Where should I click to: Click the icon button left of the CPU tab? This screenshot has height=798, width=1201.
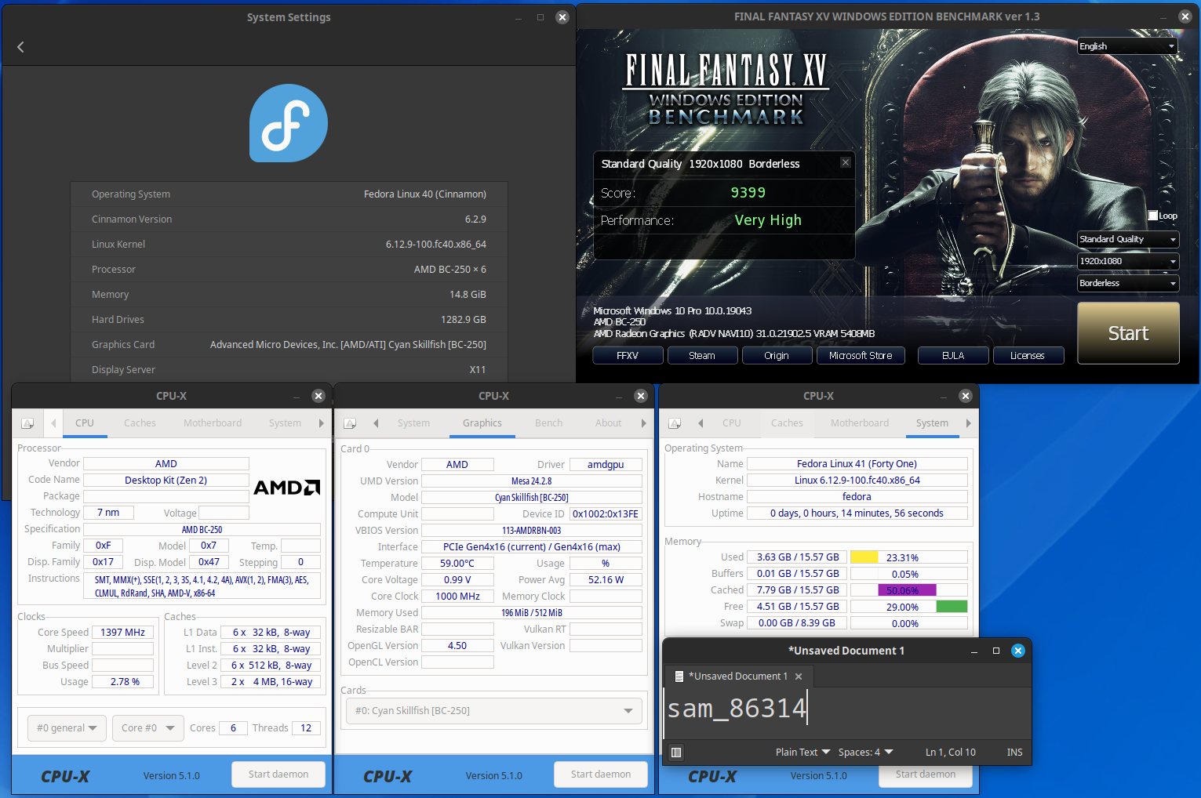[27, 423]
